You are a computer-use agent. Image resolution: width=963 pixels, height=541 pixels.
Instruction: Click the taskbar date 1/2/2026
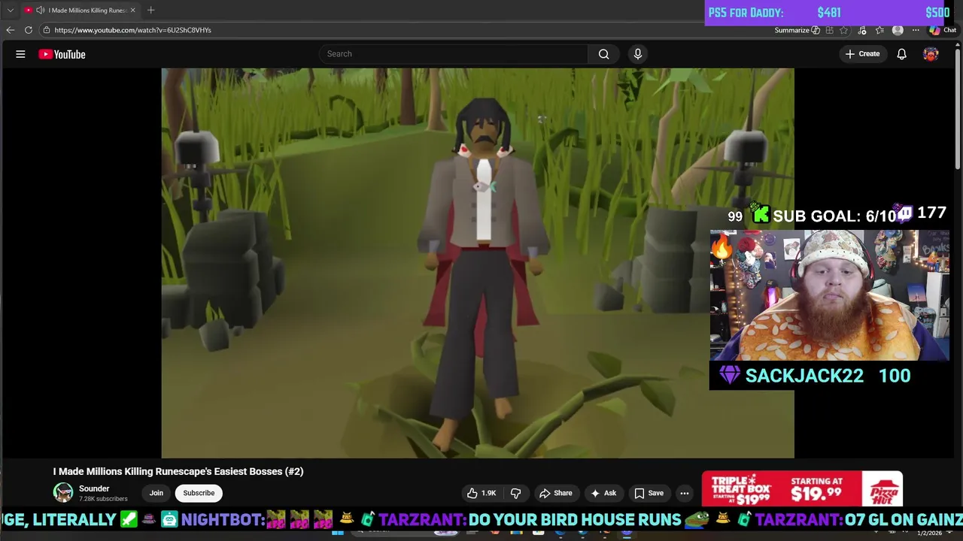coord(929,533)
